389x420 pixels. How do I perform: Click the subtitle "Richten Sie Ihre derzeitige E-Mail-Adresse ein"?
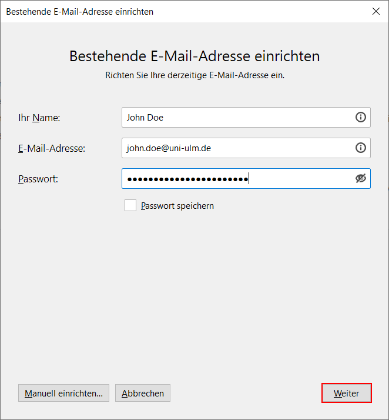pos(195,75)
